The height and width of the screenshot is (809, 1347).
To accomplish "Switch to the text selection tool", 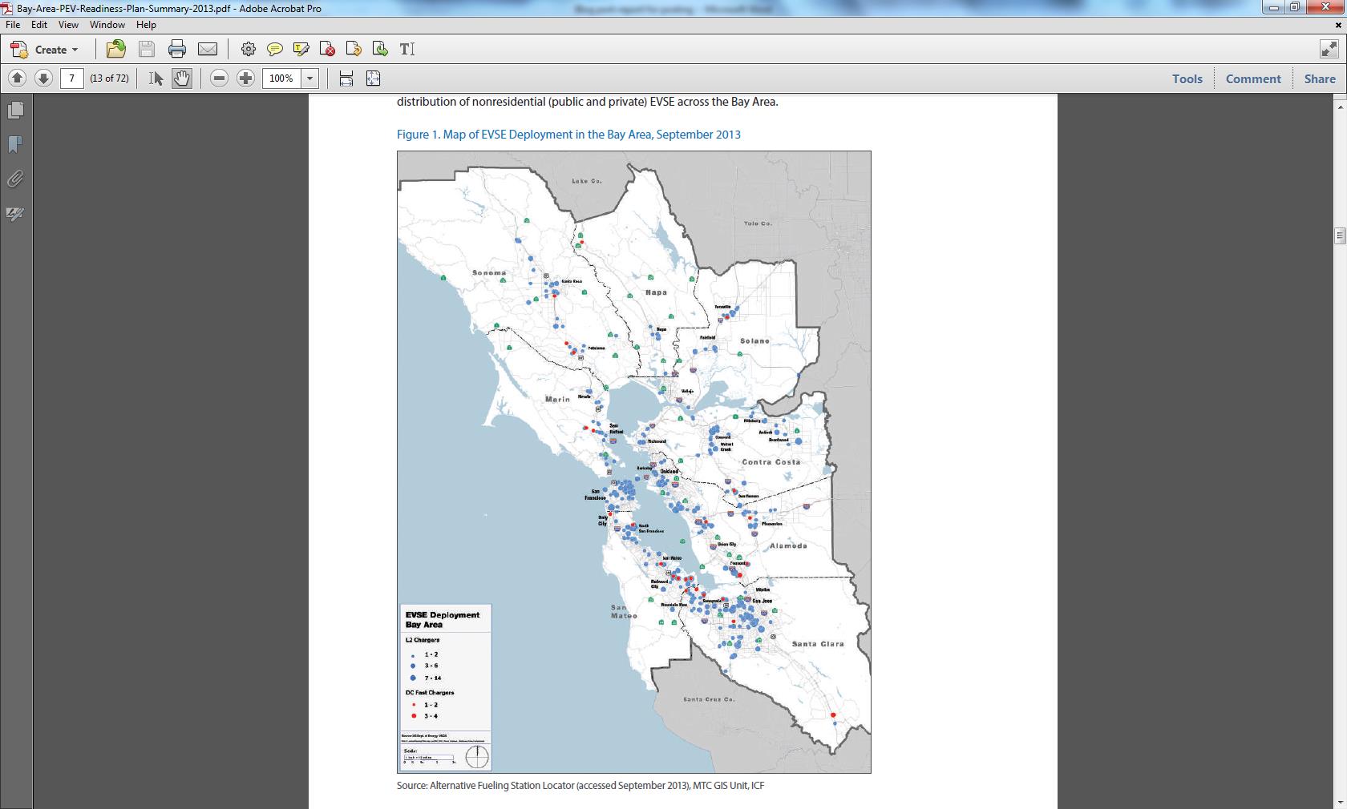I will pos(156,78).
